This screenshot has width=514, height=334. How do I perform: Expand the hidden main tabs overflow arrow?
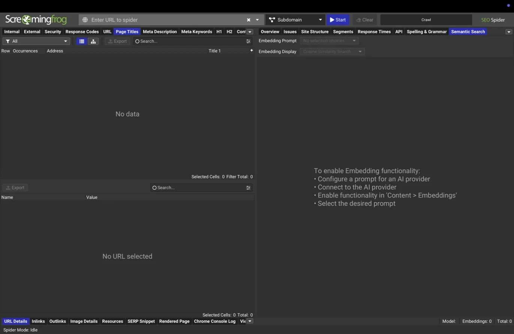(x=250, y=32)
